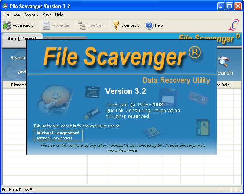Click the CompactFlash 128 card image
244x194 pixels.
152,133
